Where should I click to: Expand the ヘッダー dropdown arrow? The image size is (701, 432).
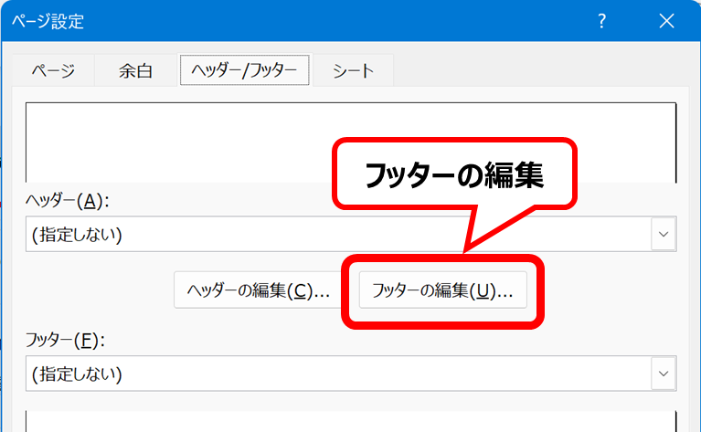663,235
